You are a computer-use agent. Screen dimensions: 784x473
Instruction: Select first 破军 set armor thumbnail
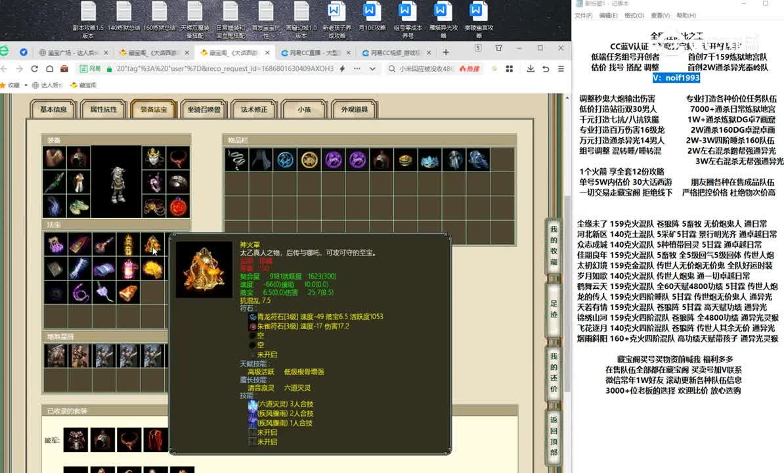[76, 440]
